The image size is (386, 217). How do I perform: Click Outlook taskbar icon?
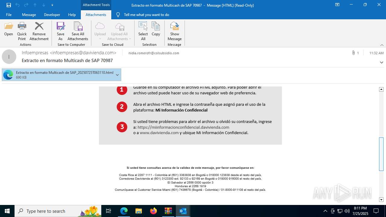(x=183, y=211)
